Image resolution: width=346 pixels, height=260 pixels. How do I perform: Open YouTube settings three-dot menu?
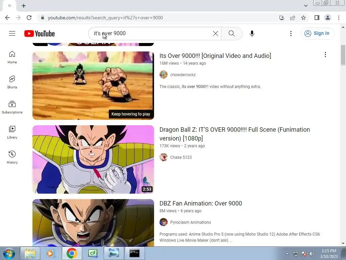coord(291,34)
